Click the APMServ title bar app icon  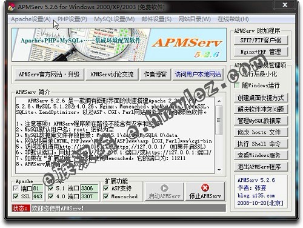12,7
